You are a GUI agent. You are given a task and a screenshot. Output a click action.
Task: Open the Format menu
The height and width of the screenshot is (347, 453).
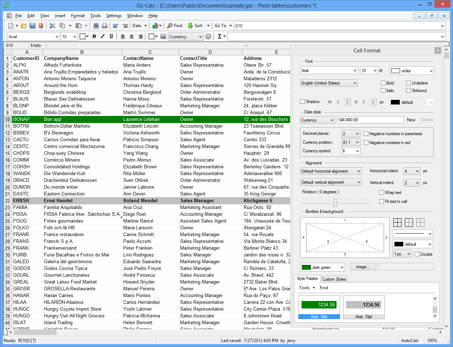click(78, 16)
